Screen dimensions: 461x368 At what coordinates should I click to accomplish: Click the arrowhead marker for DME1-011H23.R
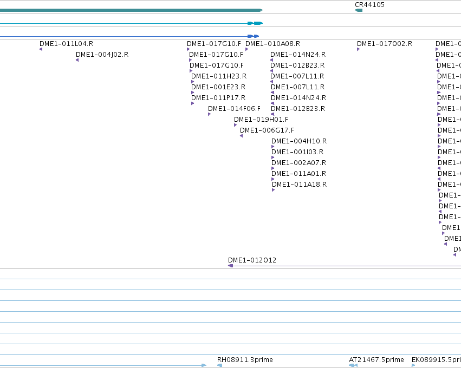[x=192, y=82]
